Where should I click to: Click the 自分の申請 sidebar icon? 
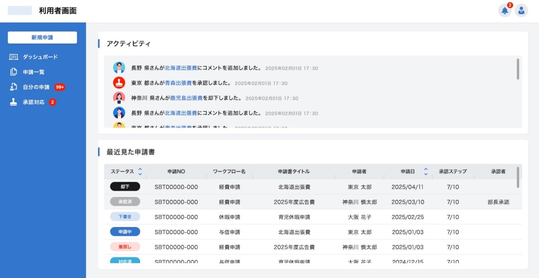point(14,87)
